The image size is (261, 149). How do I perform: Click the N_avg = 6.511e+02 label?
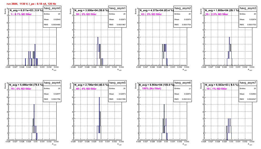click(x=26, y=10)
